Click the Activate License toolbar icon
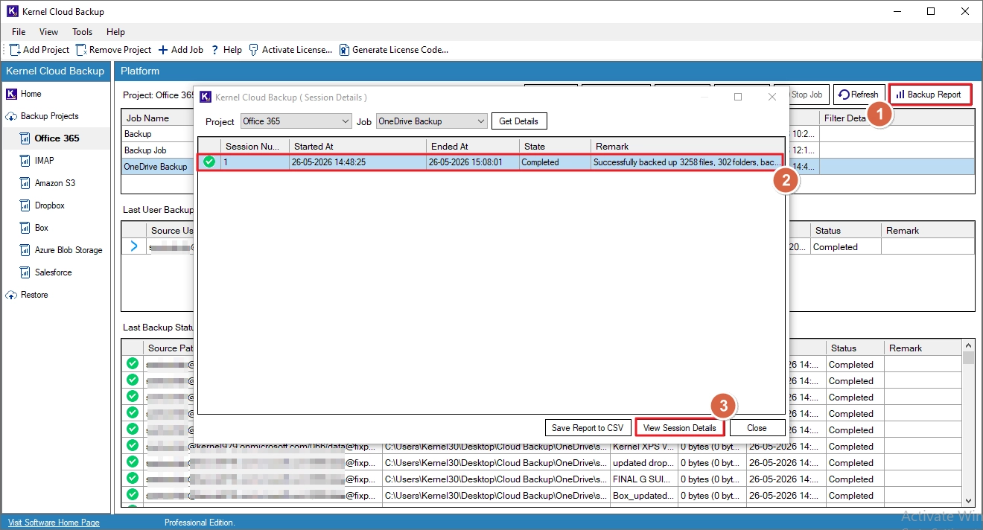This screenshot has width=983, height=530. pos(254,50)
